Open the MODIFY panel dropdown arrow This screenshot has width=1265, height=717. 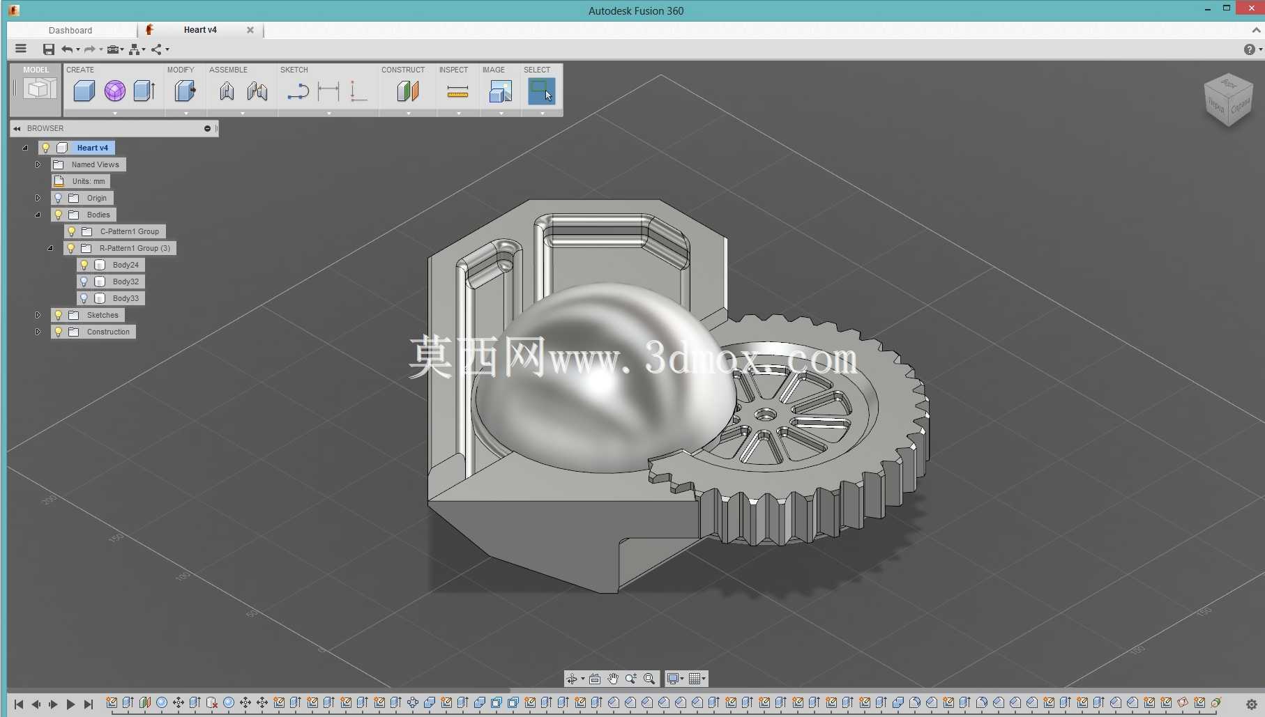click(186, 113)
